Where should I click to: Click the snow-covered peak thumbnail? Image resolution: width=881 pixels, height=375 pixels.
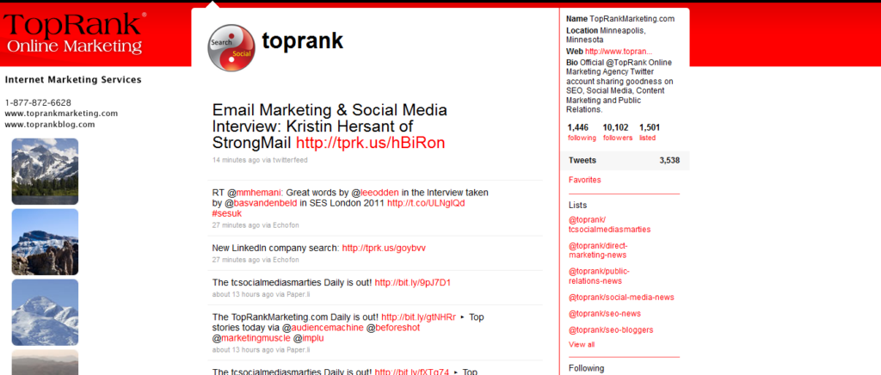(45, 312)
